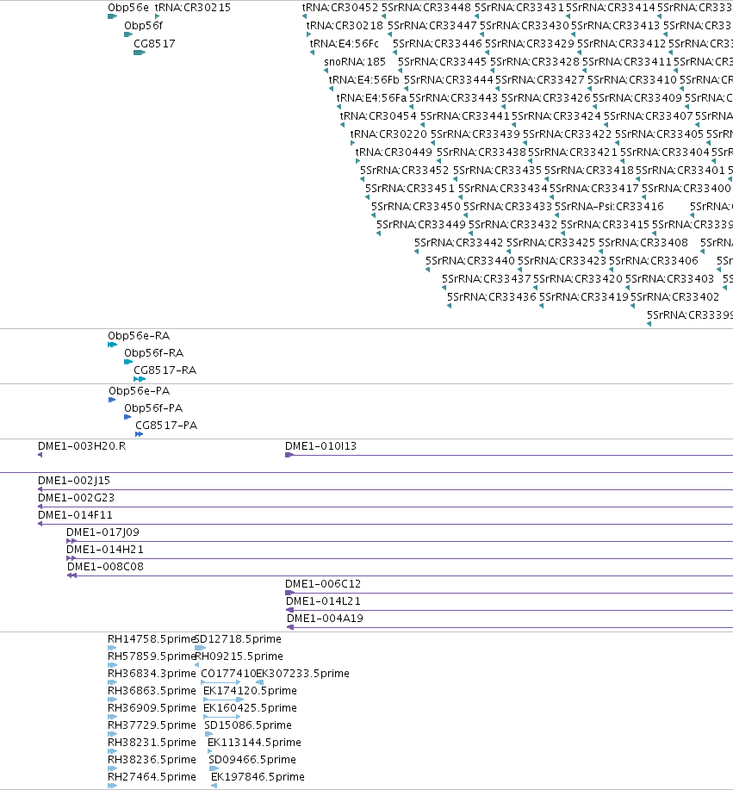Click the Obp56e-RA transcript label
Screen dimensions: 733x790
(x=139, y=336)
